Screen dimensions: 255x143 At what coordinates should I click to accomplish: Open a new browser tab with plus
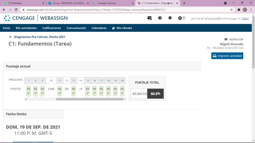[184, 3]
